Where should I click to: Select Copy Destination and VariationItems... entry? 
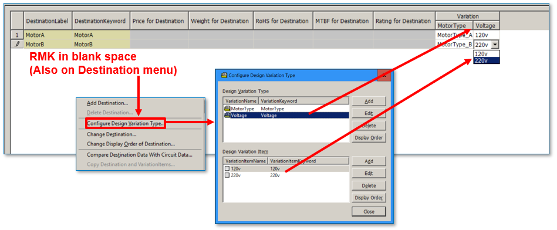click(x=131, y=164)
